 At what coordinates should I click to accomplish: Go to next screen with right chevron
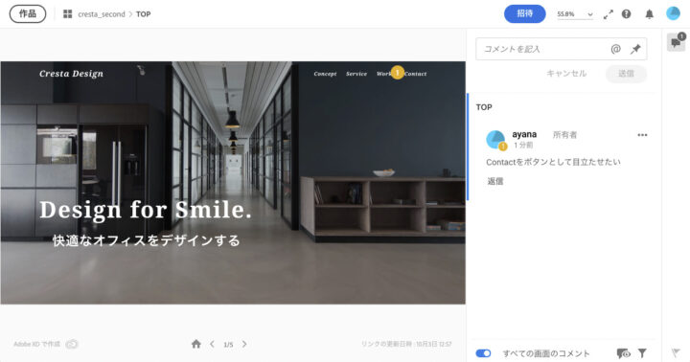(244, 344)
